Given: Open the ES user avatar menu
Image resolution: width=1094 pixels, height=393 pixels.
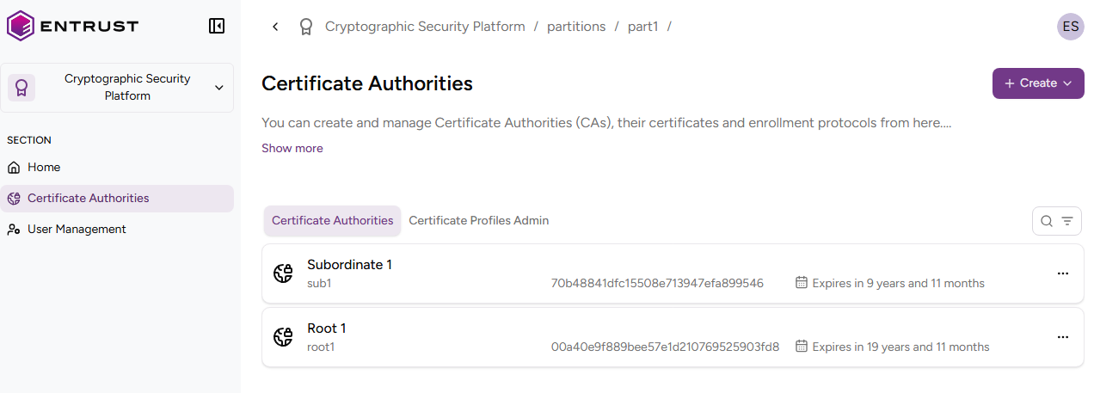Looking at the screenshot, I should [x=1070, y=27].
